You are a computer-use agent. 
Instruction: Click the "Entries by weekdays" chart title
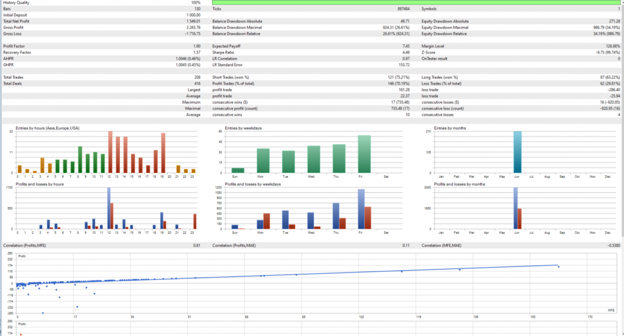pyautogui.click(x=243, y=128)
